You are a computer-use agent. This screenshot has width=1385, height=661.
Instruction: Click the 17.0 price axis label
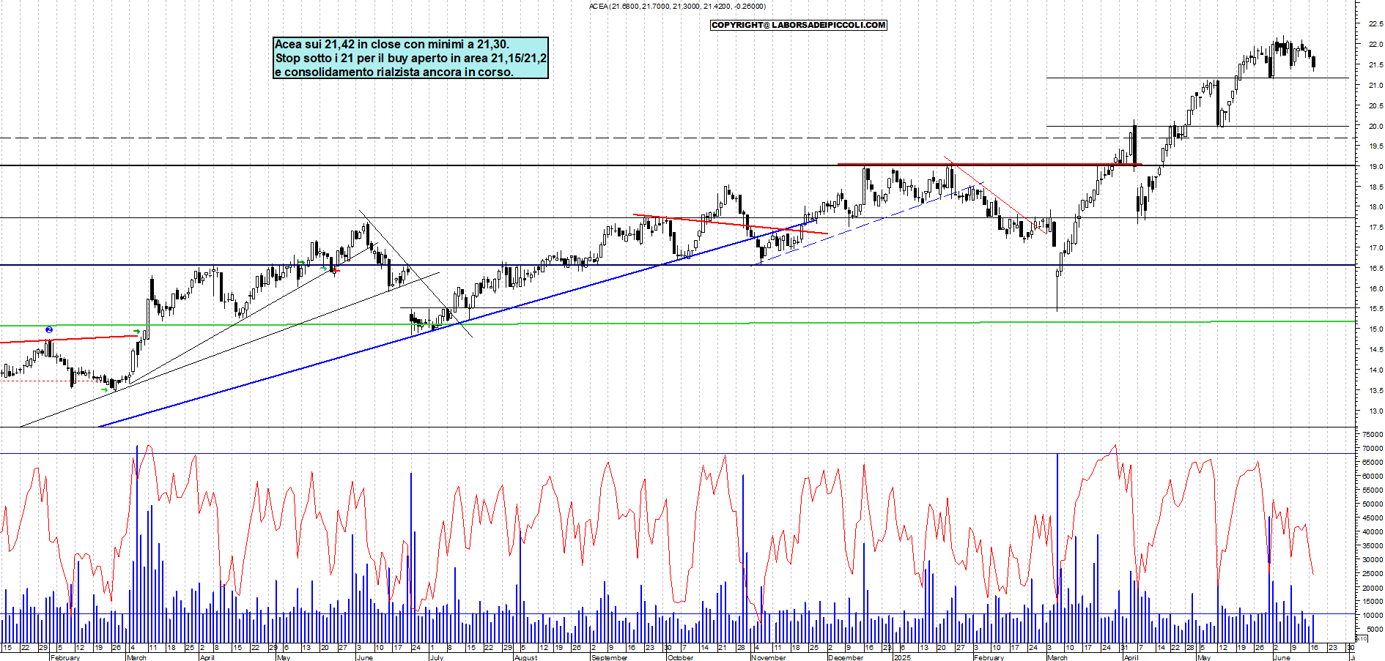pos(1375,248)
